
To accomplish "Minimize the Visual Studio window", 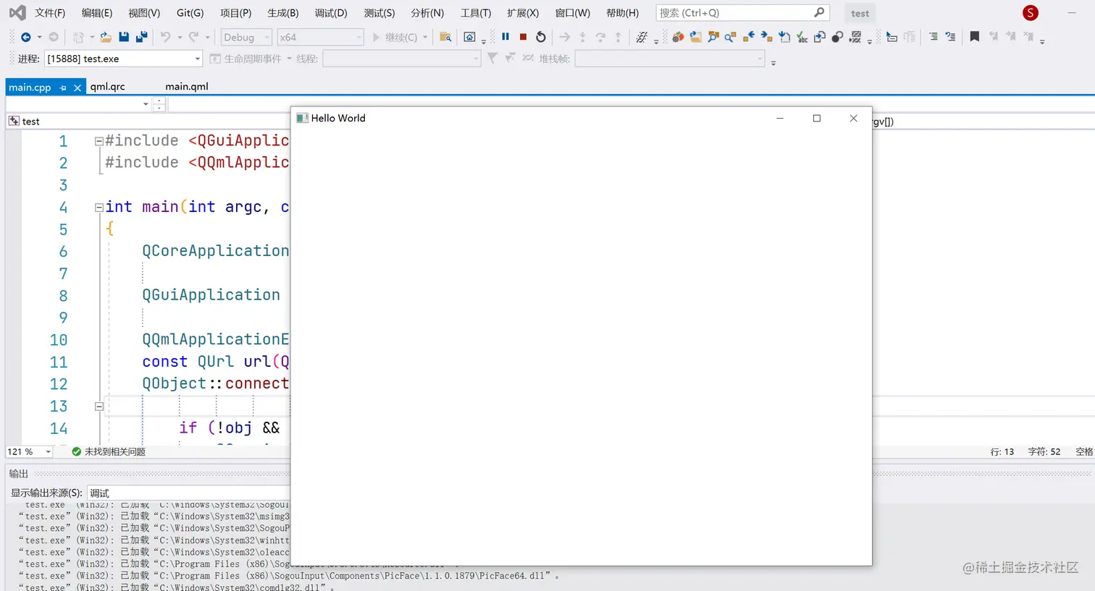I will pos(1072,13).
